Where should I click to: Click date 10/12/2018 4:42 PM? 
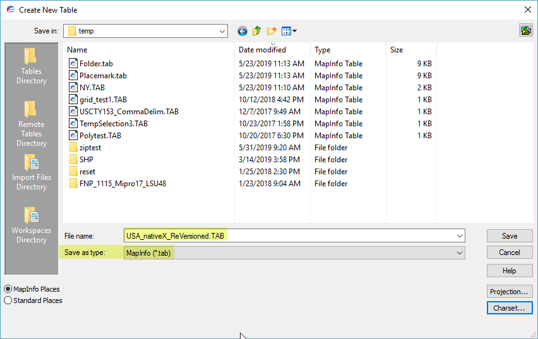tap(271, 100)
